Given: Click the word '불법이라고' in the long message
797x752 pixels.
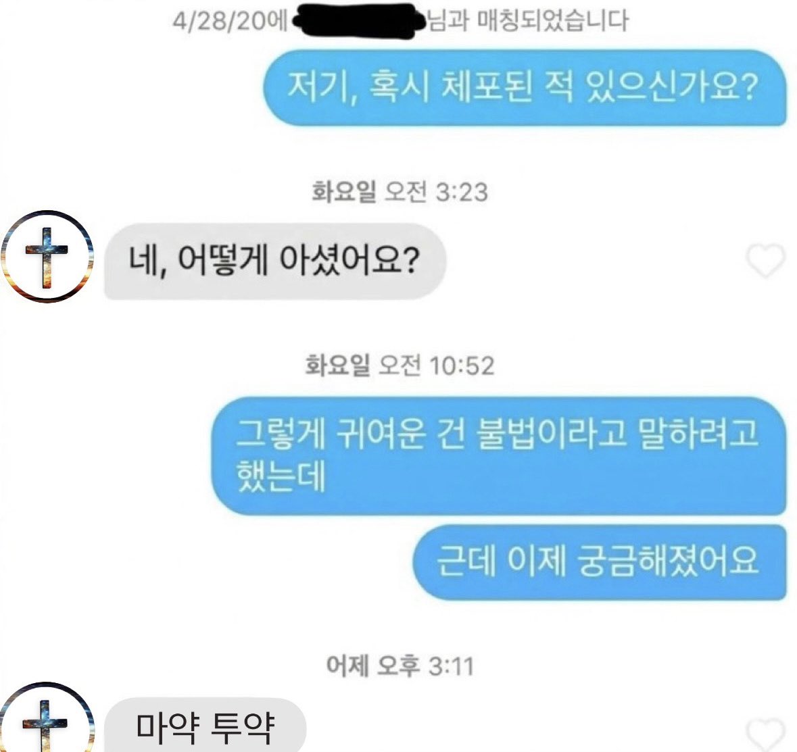Looking at the screenshot, I should click(x=552, y=434).
